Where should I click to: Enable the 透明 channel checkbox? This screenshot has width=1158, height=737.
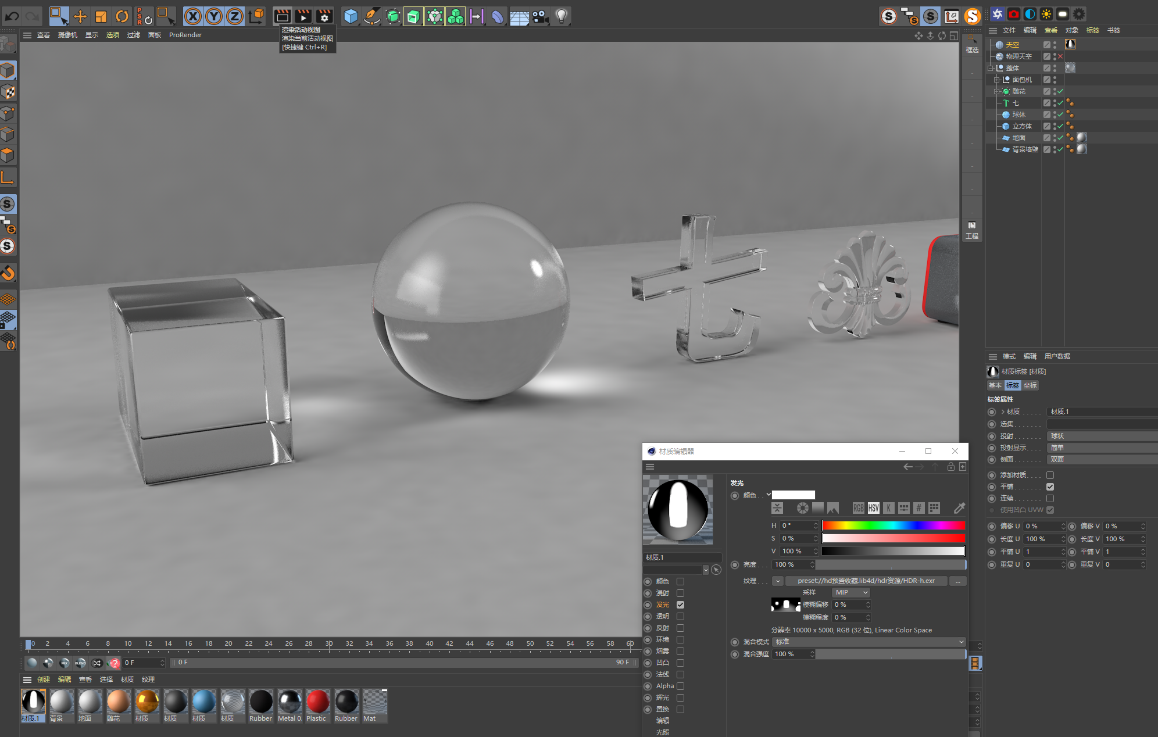pyautogui.click(x=680, y=616)
